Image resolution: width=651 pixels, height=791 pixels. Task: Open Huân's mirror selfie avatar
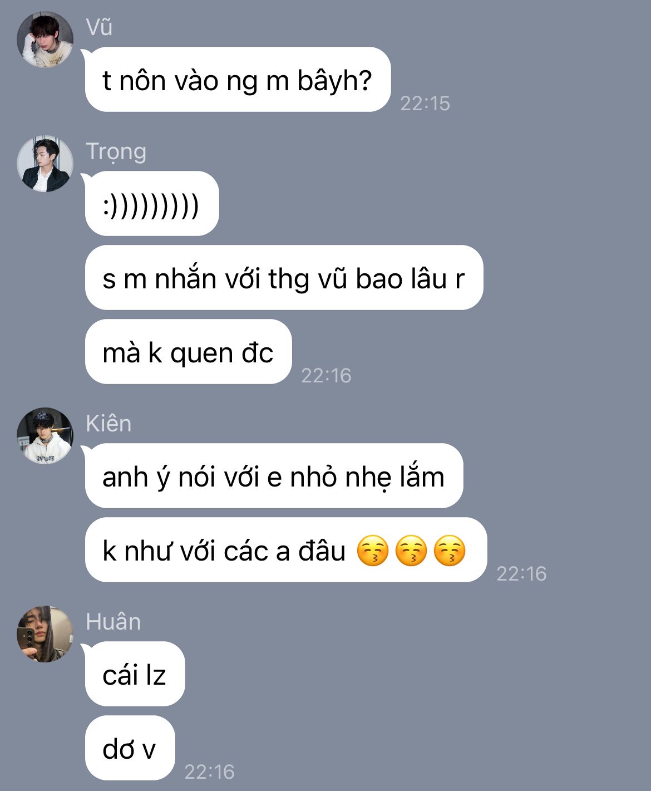45,634
